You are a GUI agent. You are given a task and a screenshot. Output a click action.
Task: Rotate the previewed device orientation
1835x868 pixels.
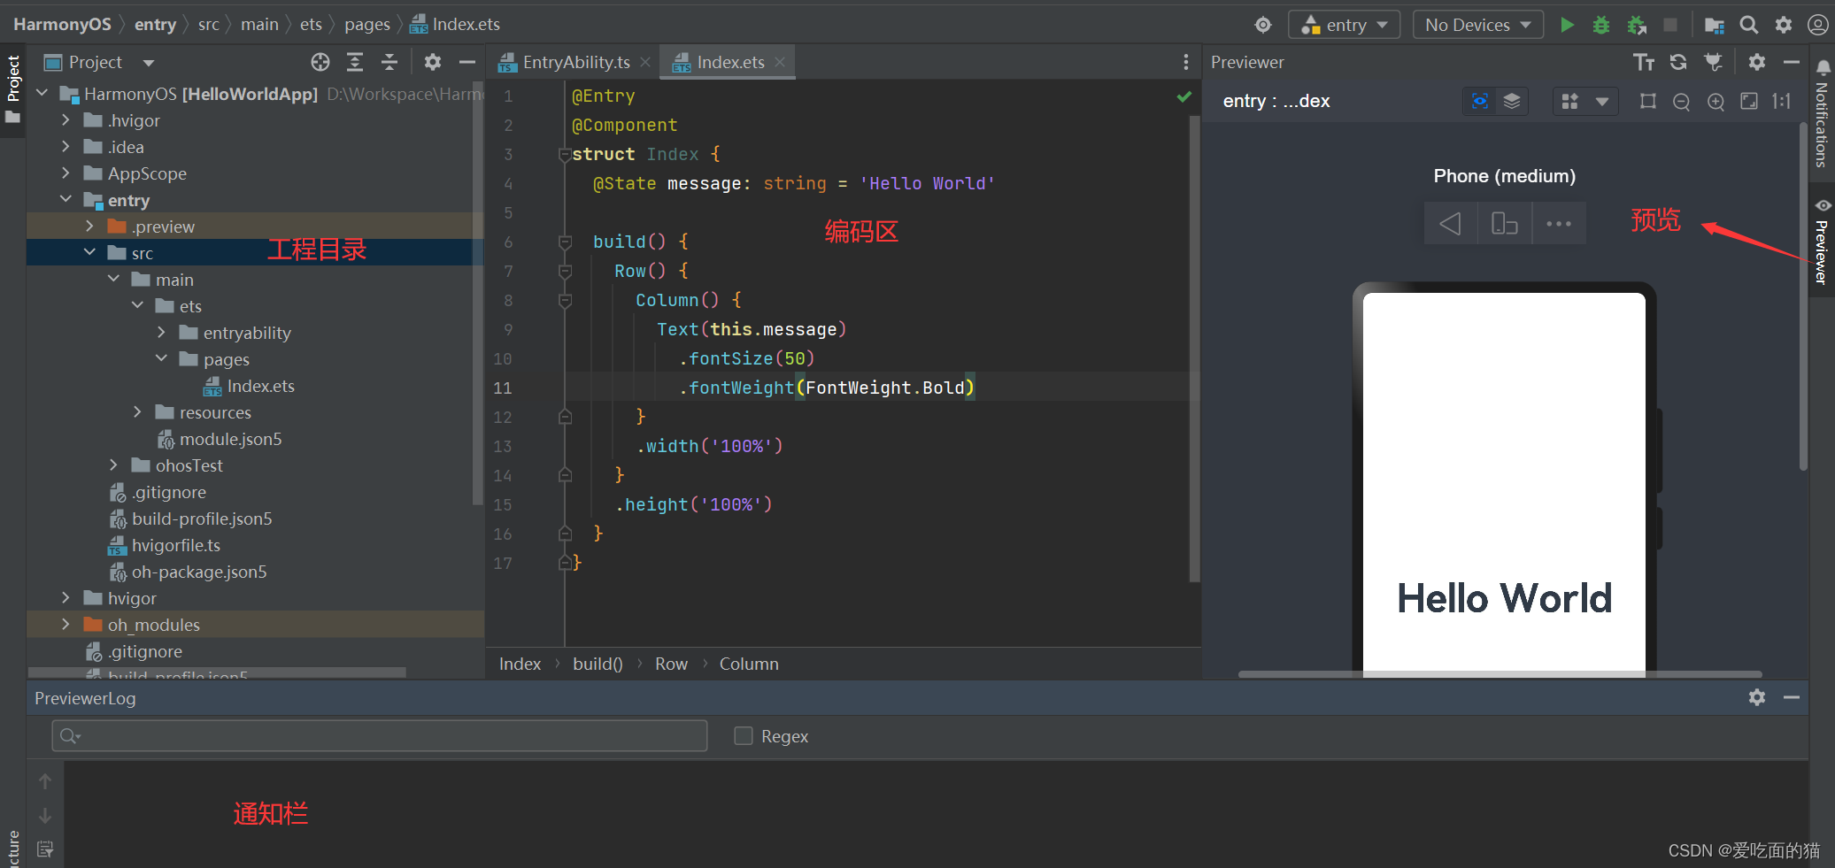[1504, 223]
